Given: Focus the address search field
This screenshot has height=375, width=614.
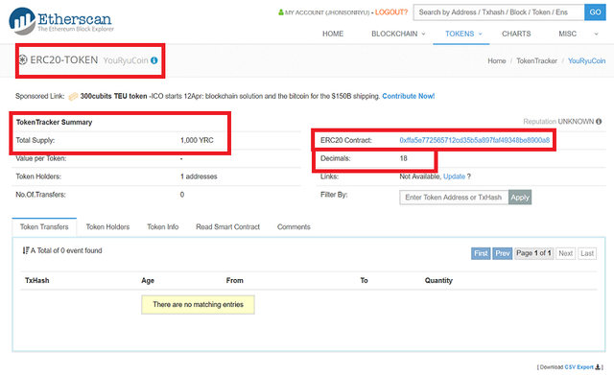Looking at the screenshot, I should coord(499,12).
